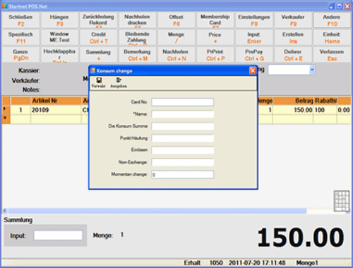The width and height of the screenshot is (353, 268).
Task: Select the first row arrow indicator
Action: [4, 109]
